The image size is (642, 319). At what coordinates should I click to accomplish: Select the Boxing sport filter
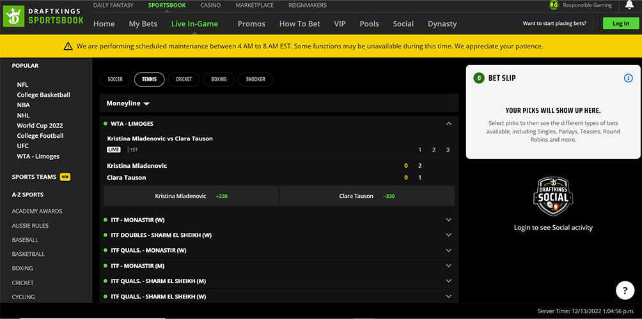click(219, 79)
